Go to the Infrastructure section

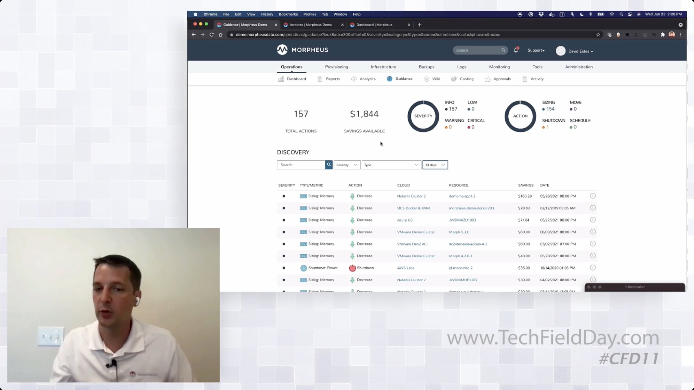point(383,67)
